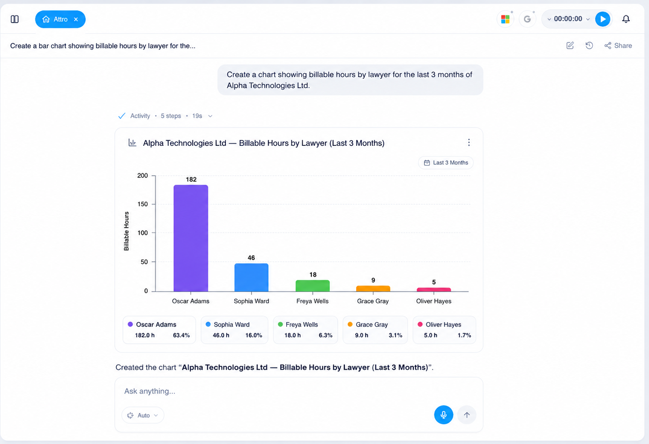Open notifications bell
The image size is (649, 444).
coord(626,19)
